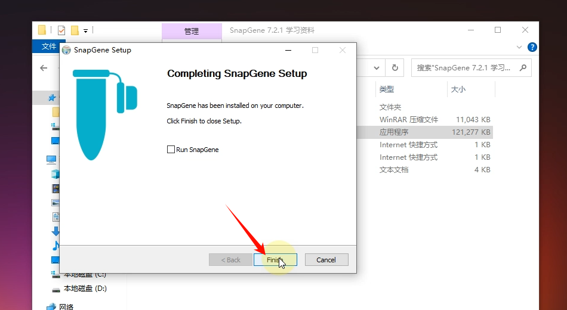This screenshot has width=567, height=310.
Task: Open the 文件 menu in Explorer
Action: (48, 47)
